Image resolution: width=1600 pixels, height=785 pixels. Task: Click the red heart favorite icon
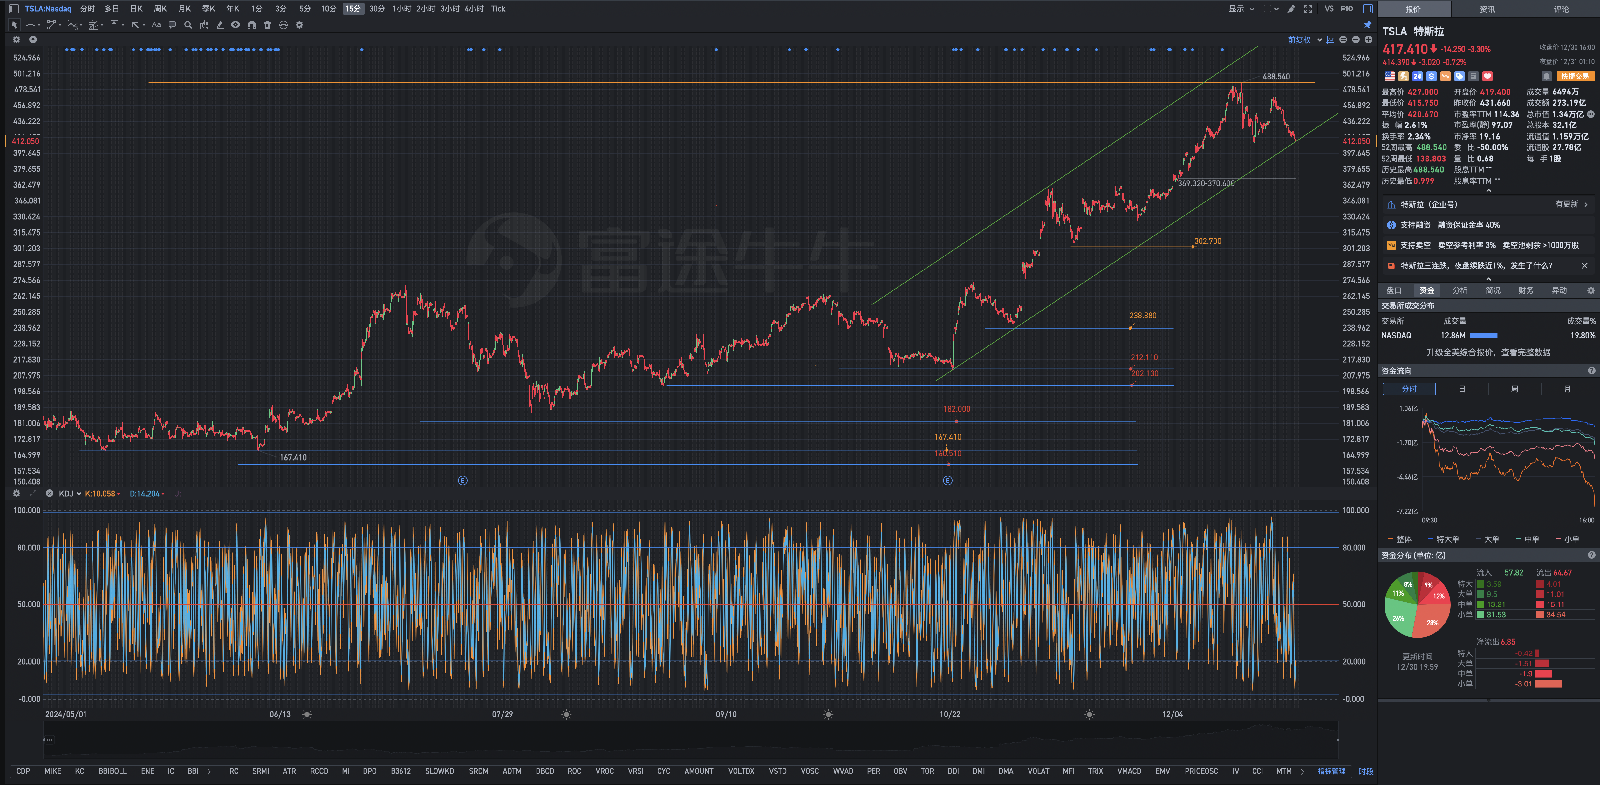point(1487,76)
